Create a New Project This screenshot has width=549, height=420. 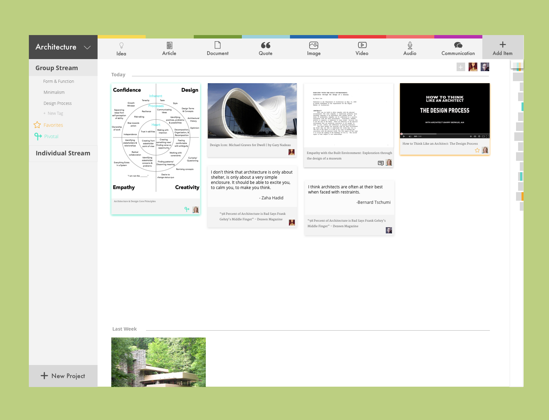(63, 376)
